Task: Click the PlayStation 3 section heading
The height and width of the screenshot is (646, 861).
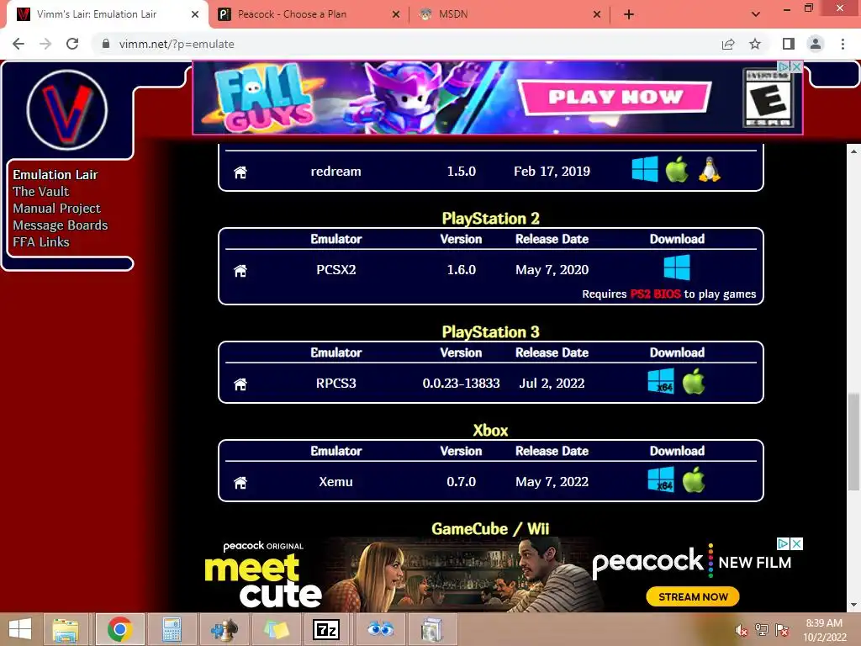Action: pos(490,331)
